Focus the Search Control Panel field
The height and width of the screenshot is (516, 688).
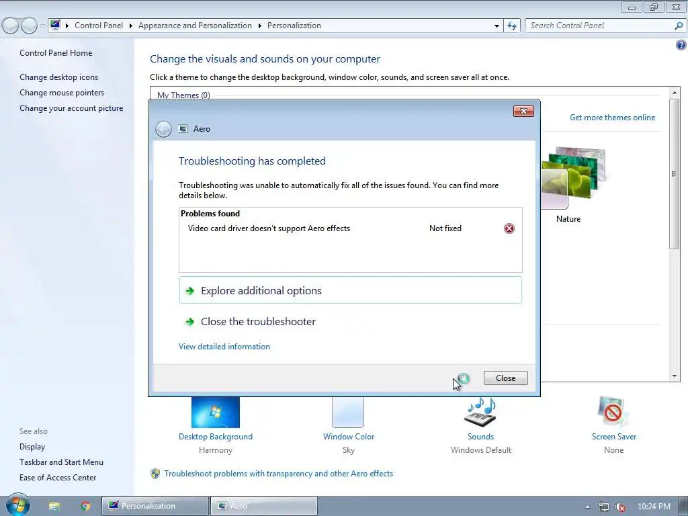click(599, 26)
